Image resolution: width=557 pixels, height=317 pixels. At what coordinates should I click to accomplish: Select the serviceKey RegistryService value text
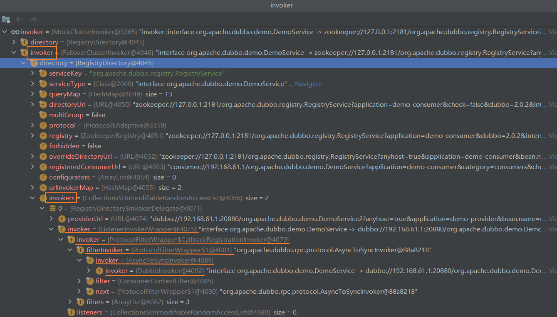[x=157, y=74]
